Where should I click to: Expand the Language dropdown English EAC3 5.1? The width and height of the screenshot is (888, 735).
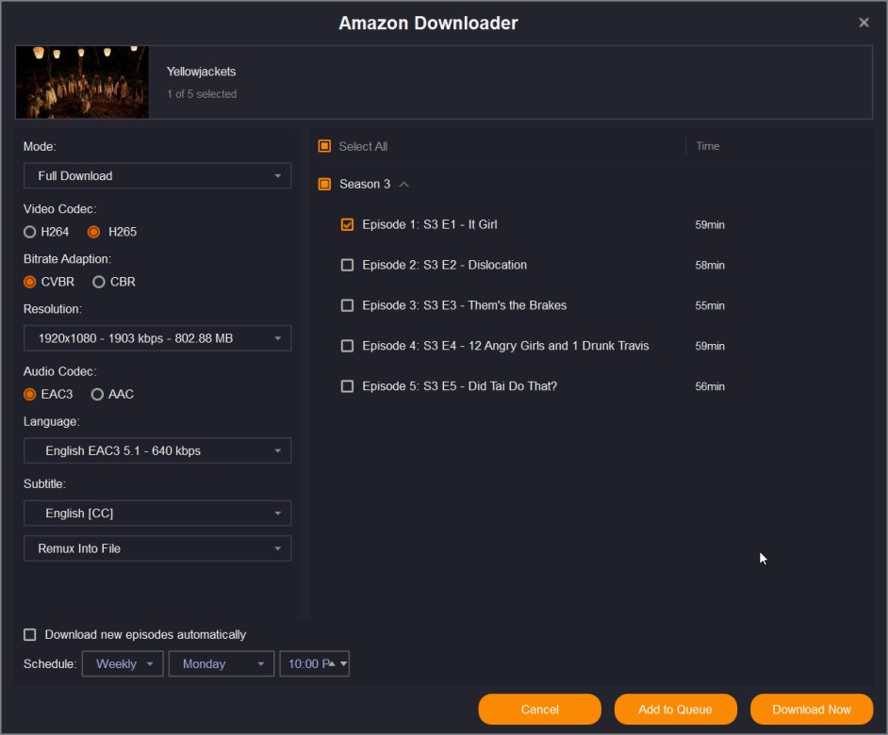click(156, 451)
